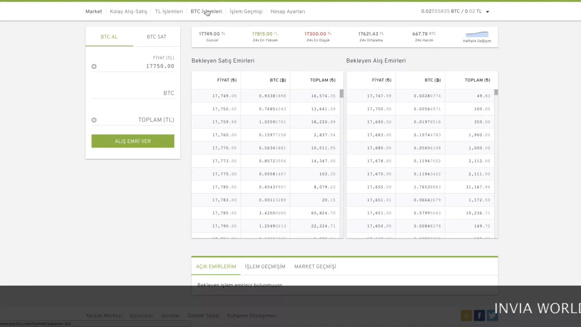Select sell order priced 17,749.00
Viewport: 581px width, 327px height.
pyautogui.click(x=266, y=96)
